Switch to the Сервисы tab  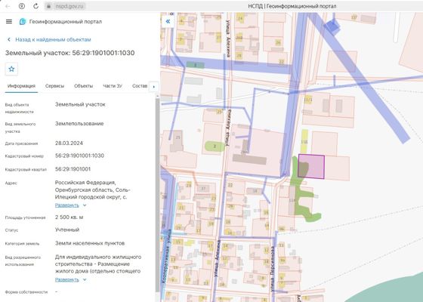click(54, 86)
